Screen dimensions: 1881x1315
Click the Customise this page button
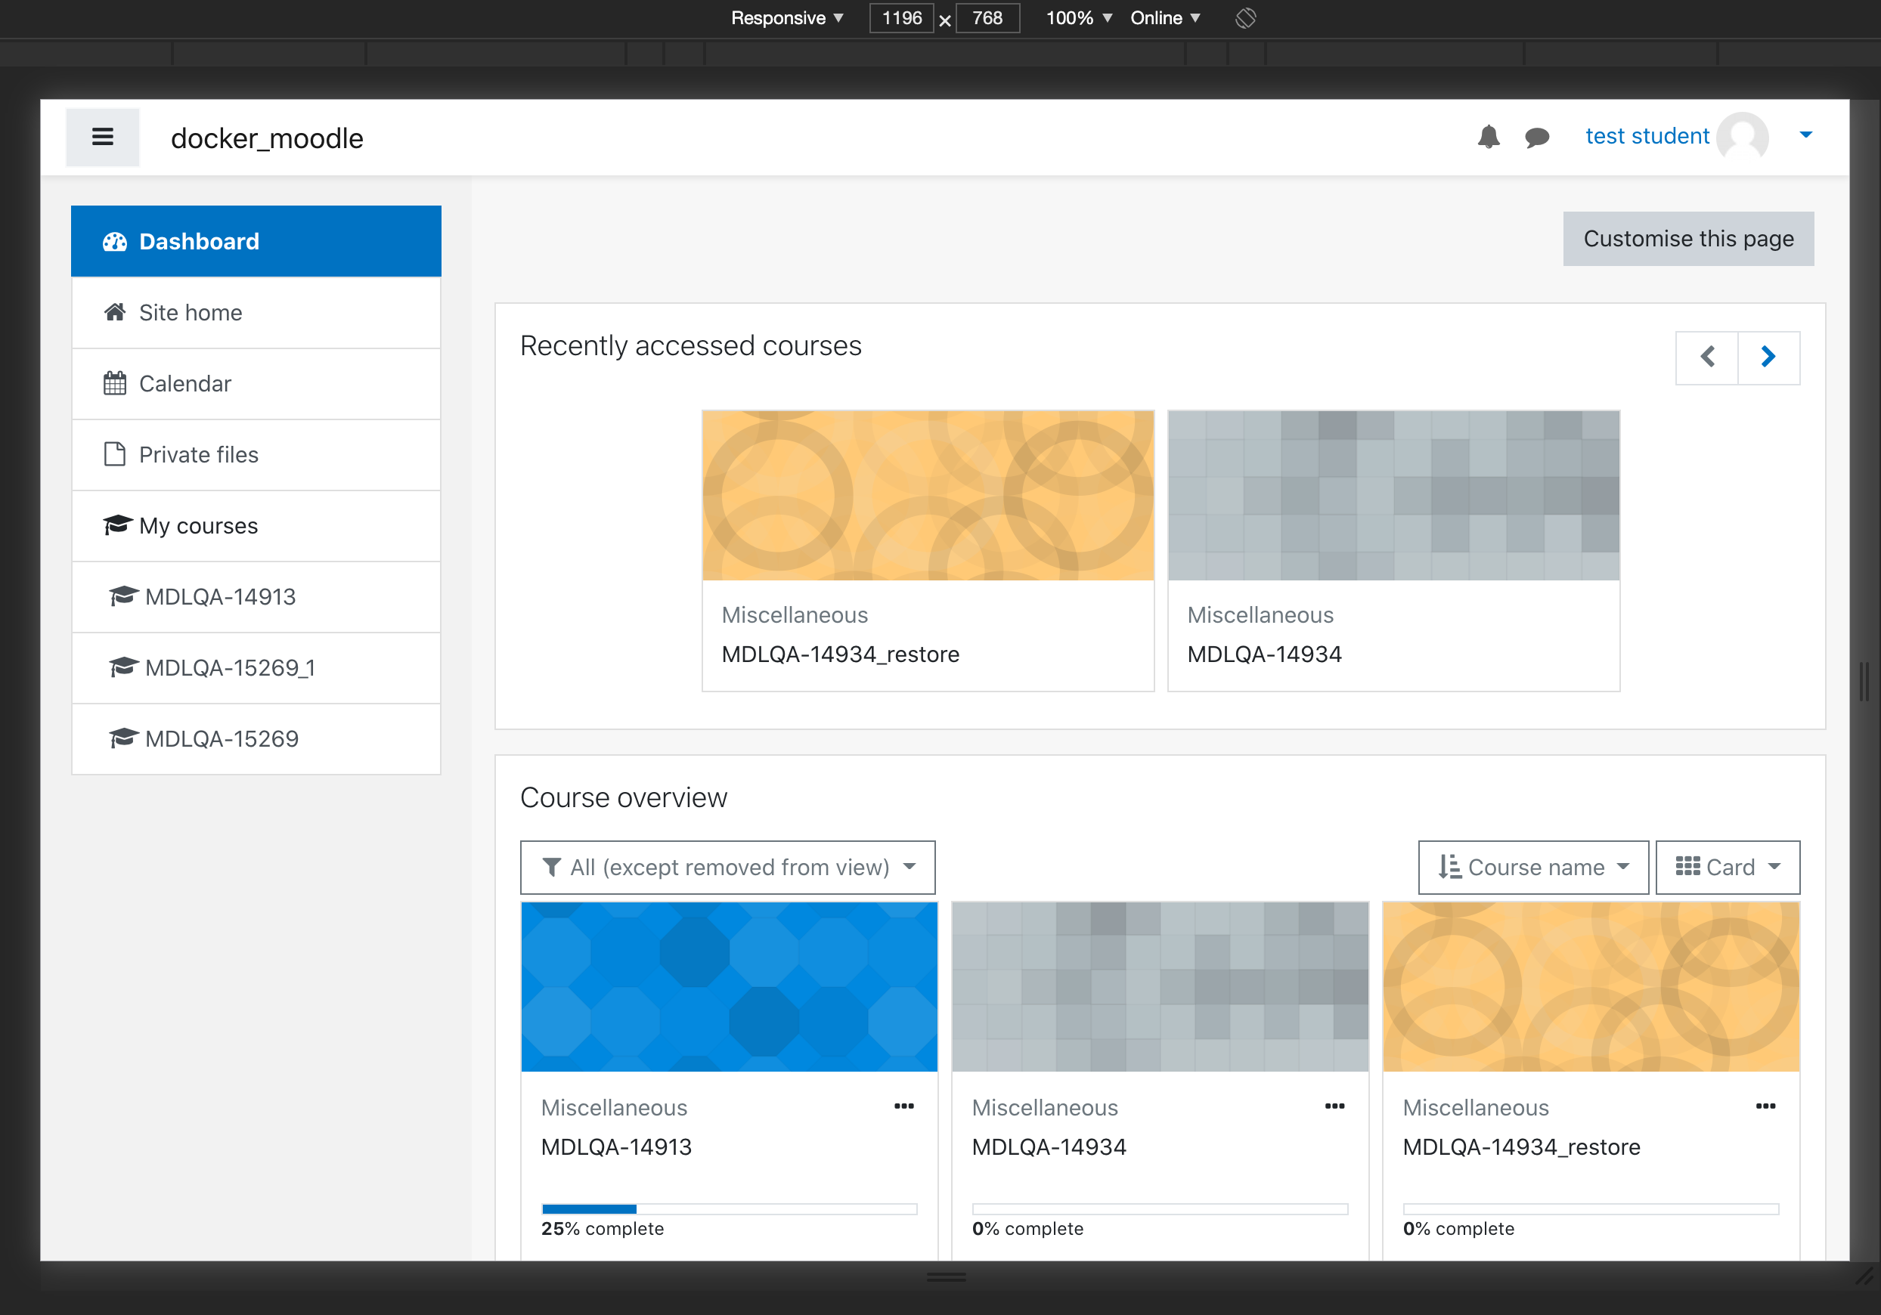[1688, 239]
